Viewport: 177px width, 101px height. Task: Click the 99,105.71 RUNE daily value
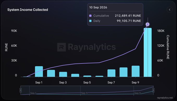[x=129, y=21]
